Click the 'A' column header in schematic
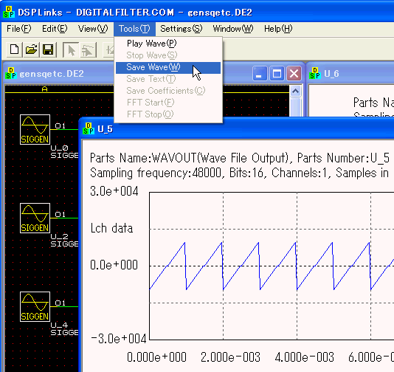 (x=45, y=89)
